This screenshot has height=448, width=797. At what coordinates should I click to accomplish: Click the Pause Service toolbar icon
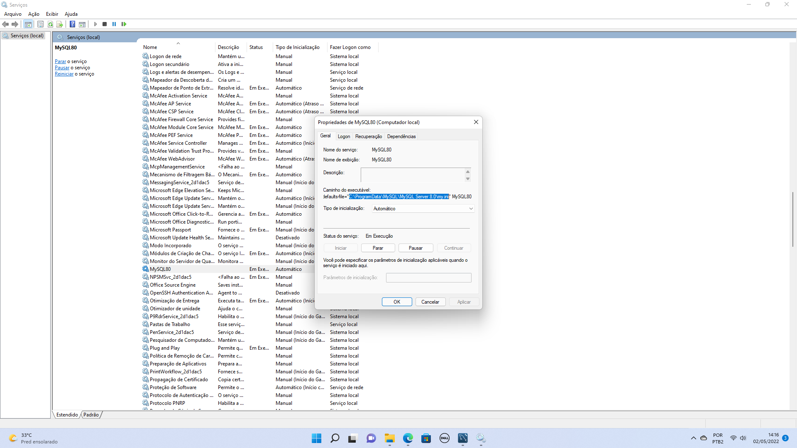coord(114,24)
